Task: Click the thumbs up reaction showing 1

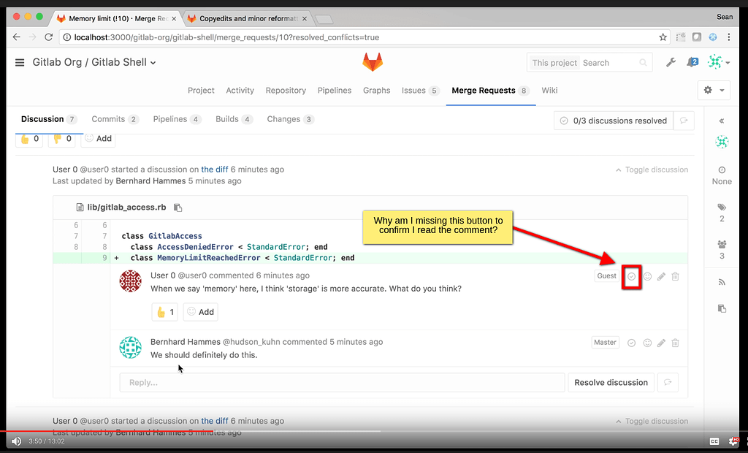Action: (x=164, y=311)
